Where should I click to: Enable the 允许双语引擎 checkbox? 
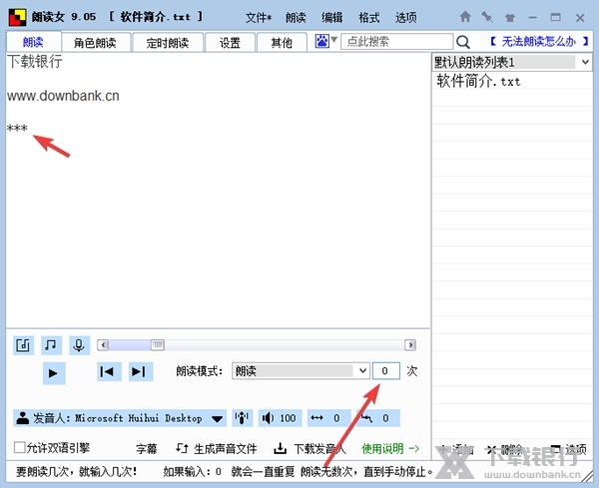click(20, 447)
